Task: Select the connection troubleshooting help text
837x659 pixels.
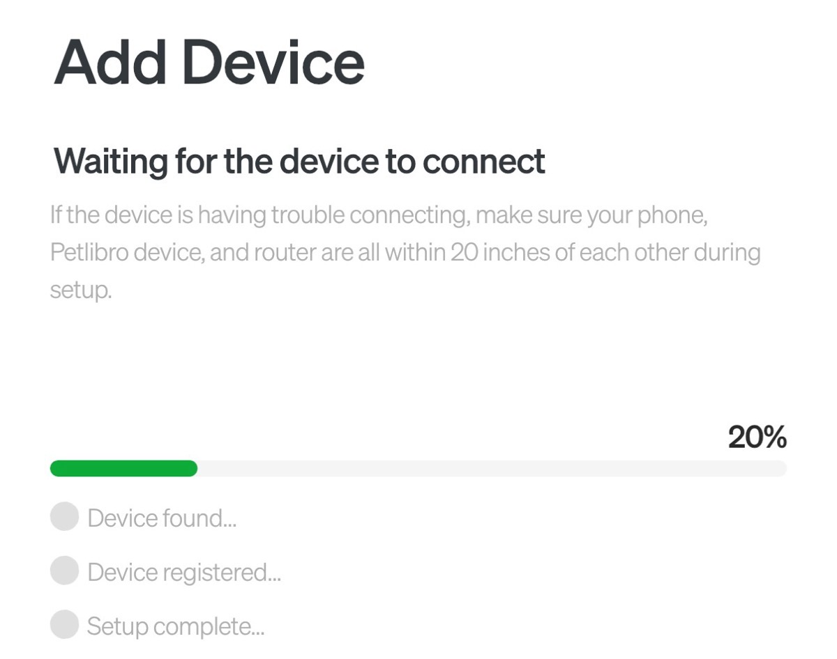Action: [x=405, y=251]
